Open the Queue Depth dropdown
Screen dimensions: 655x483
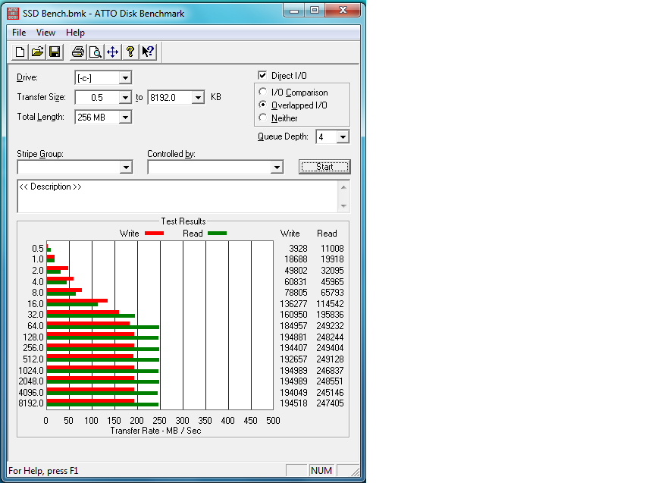343,136
